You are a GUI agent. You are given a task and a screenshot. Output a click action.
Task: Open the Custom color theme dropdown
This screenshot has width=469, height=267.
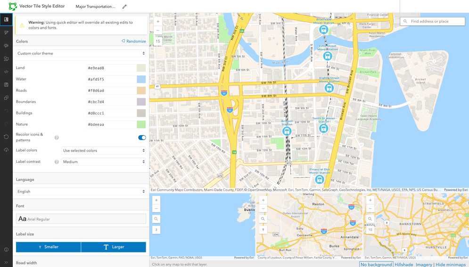click(81, 54)
